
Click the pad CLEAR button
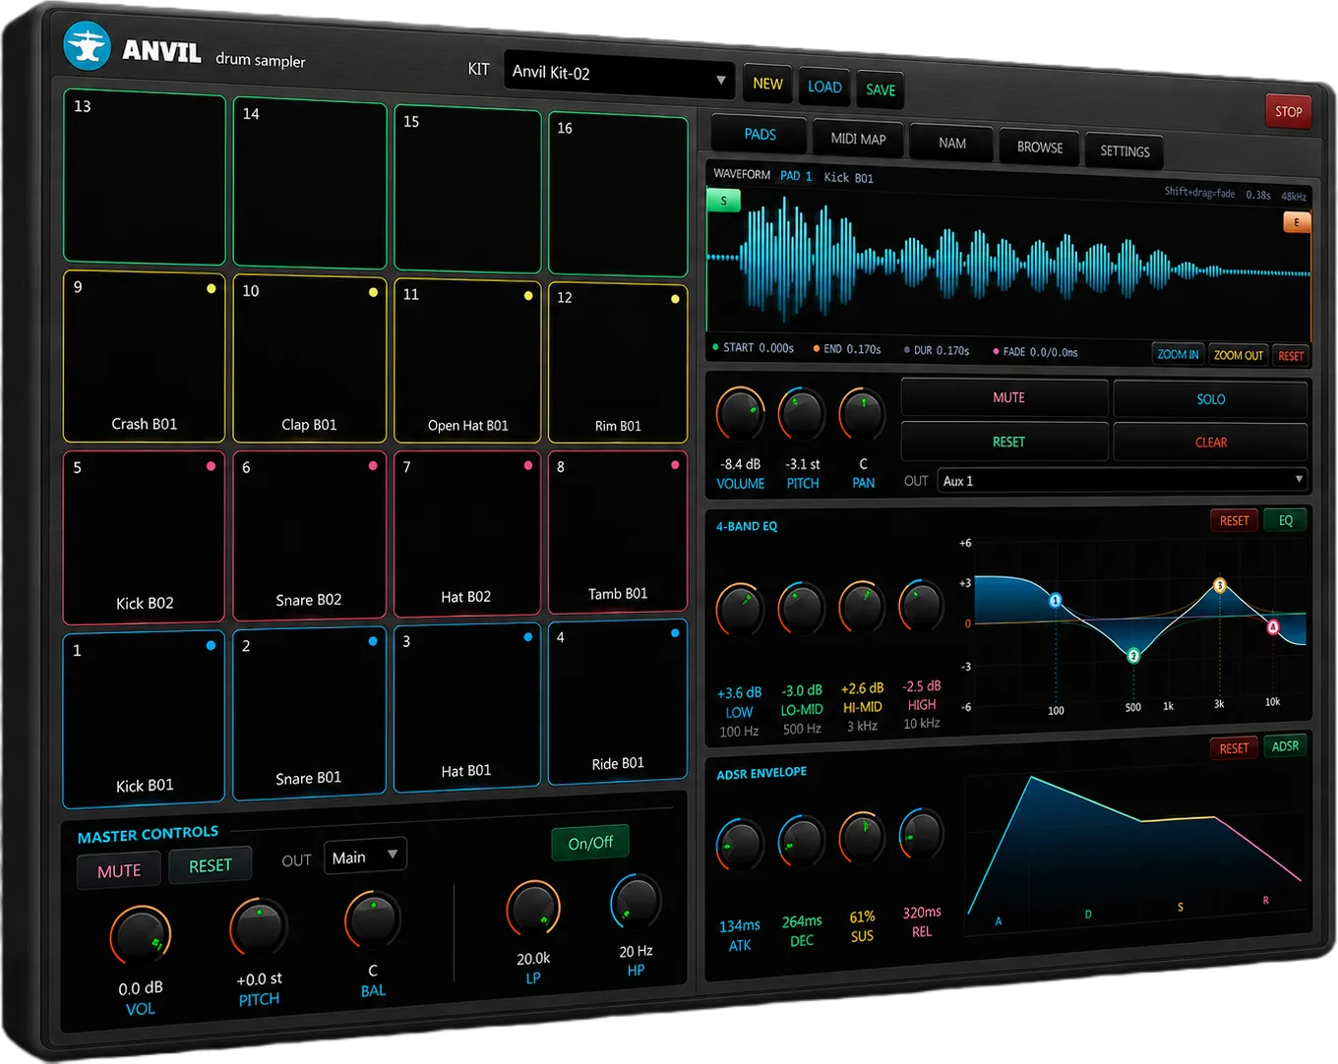pyautogui.click(x=1210, y=443)
